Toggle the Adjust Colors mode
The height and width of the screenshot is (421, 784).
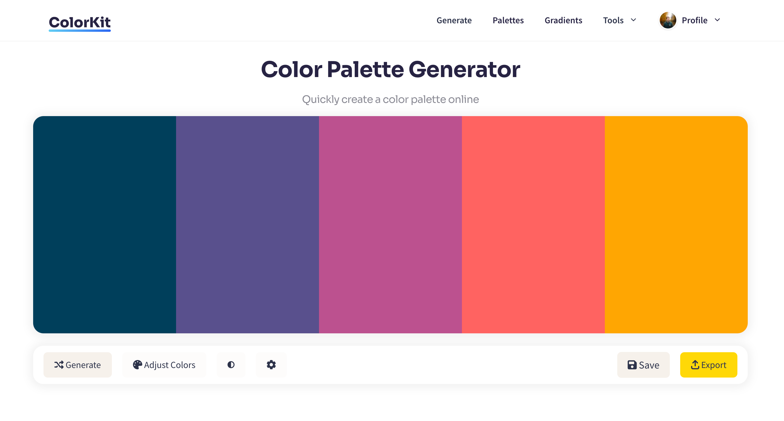click(x=164, y=364)
